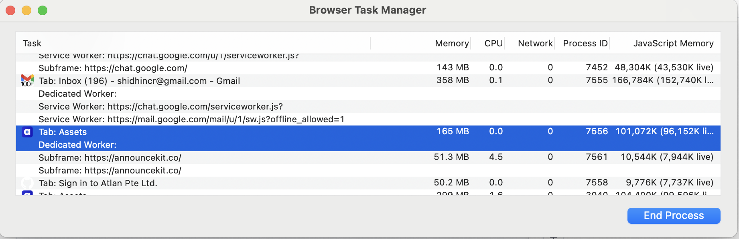Click process ID 7558
The height and width of the screenshot is (239, 739).
(597, 183)
